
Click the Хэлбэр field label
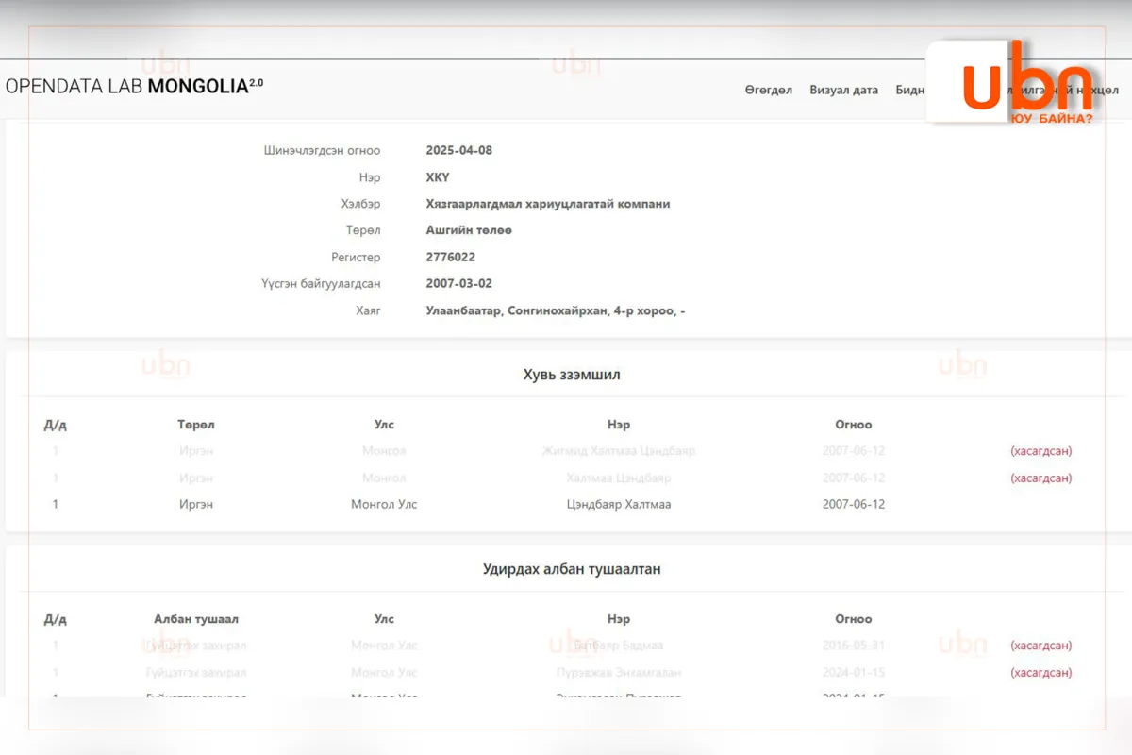[x=360, y=204]
